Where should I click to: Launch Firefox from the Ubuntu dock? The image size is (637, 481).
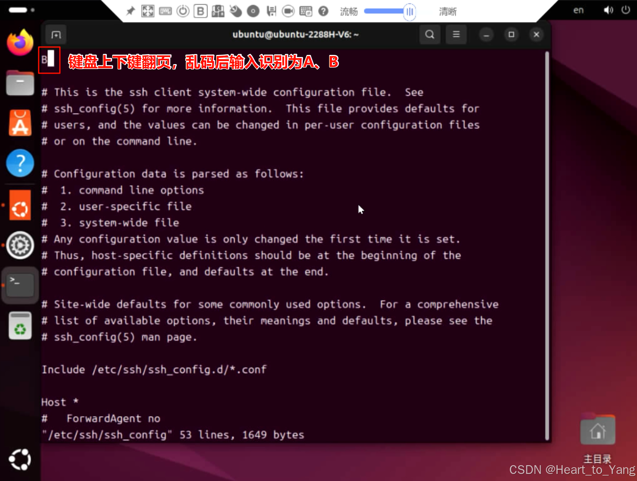20,42
